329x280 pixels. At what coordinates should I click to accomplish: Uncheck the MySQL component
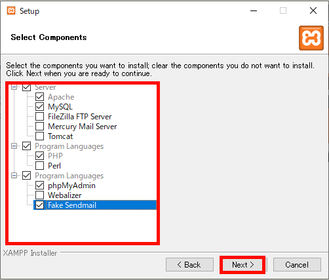[39, 107]
